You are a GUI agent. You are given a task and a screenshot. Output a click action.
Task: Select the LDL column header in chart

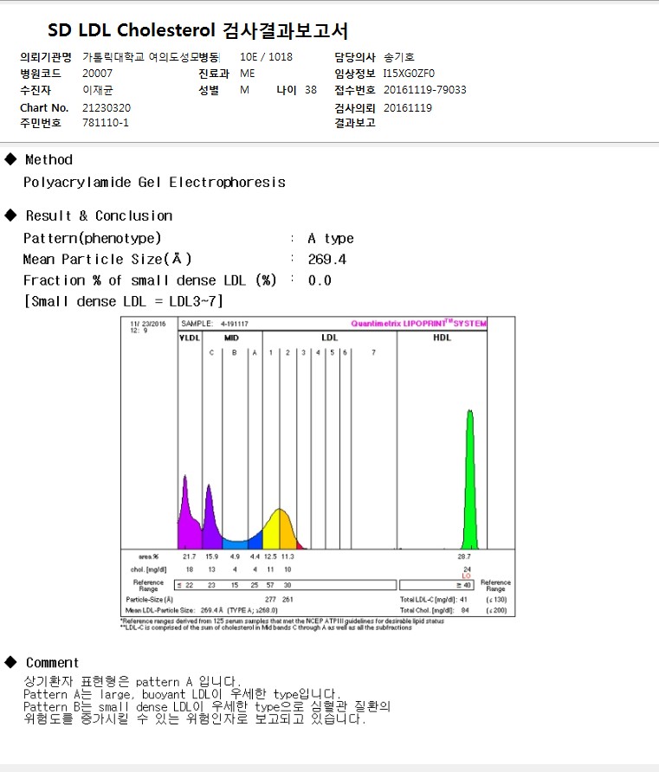pos(329,338)
